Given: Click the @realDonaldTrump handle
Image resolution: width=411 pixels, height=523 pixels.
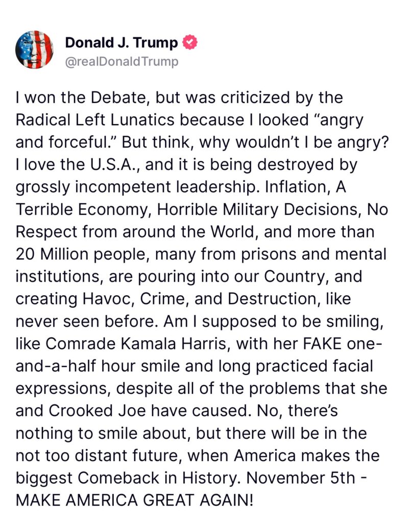Looking at the screenshot, I should pyautogui.click(x=122, y=62).
